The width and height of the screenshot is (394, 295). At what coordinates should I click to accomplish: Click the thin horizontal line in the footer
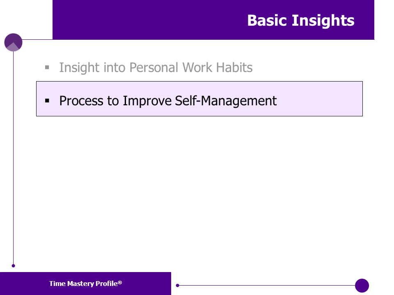pos(266,285)
